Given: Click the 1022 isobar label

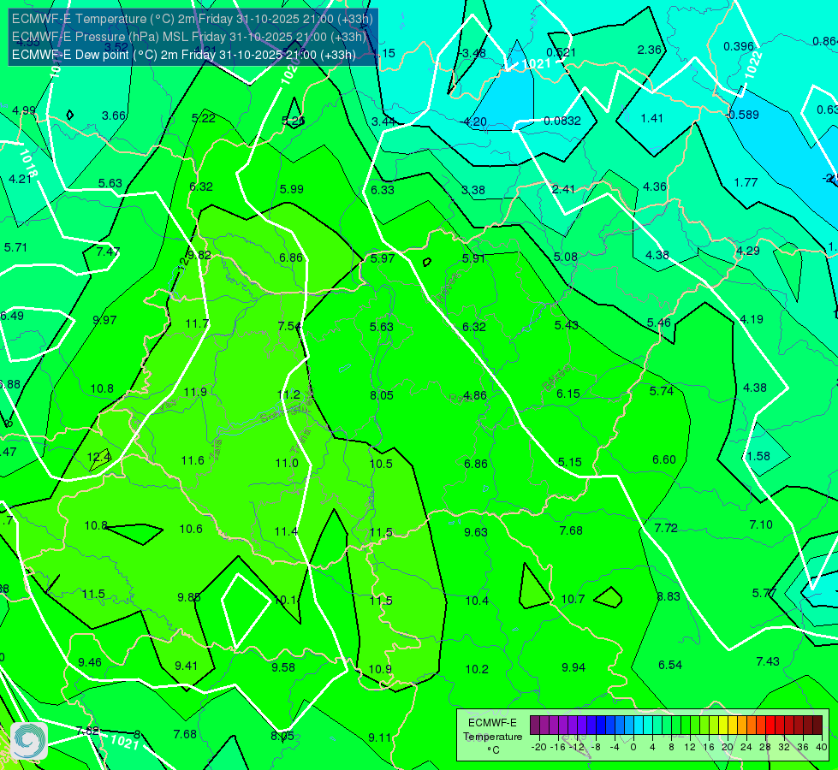Looking at the screenshot, I should tap(752, 65).
